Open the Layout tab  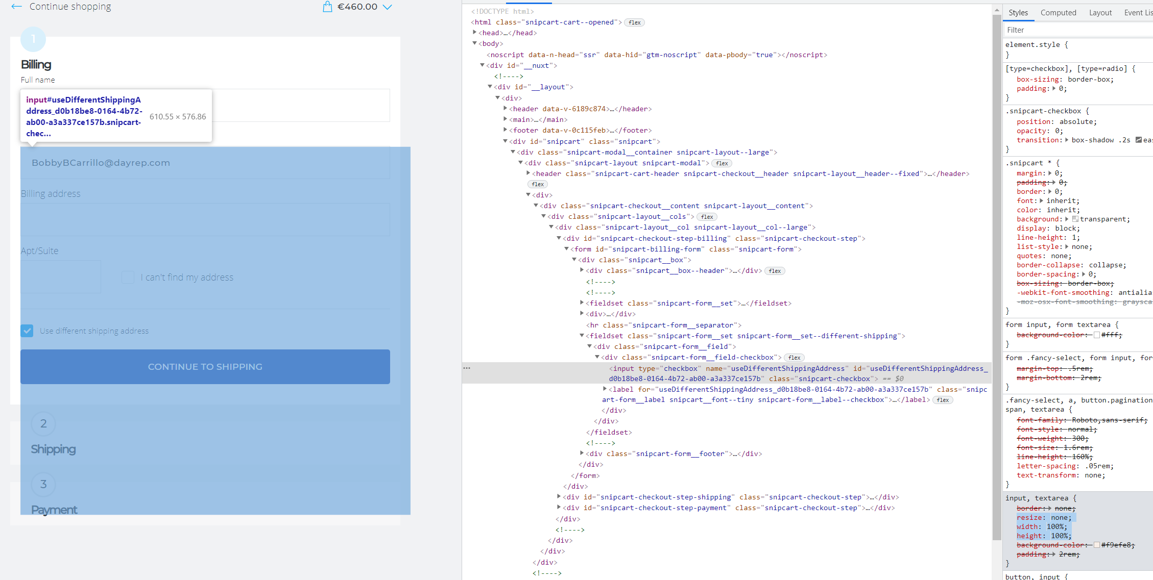pos(1100,13)
